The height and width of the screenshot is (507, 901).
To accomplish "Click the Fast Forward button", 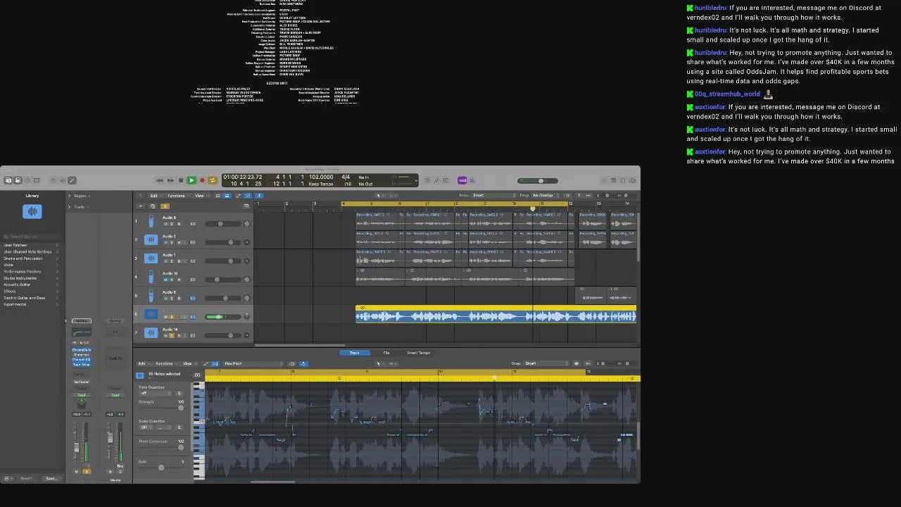I will pyautogui.click(x=170, y=180).
